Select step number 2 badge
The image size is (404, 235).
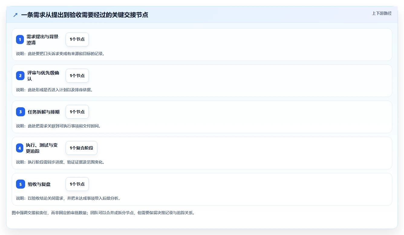coord(20,76)
